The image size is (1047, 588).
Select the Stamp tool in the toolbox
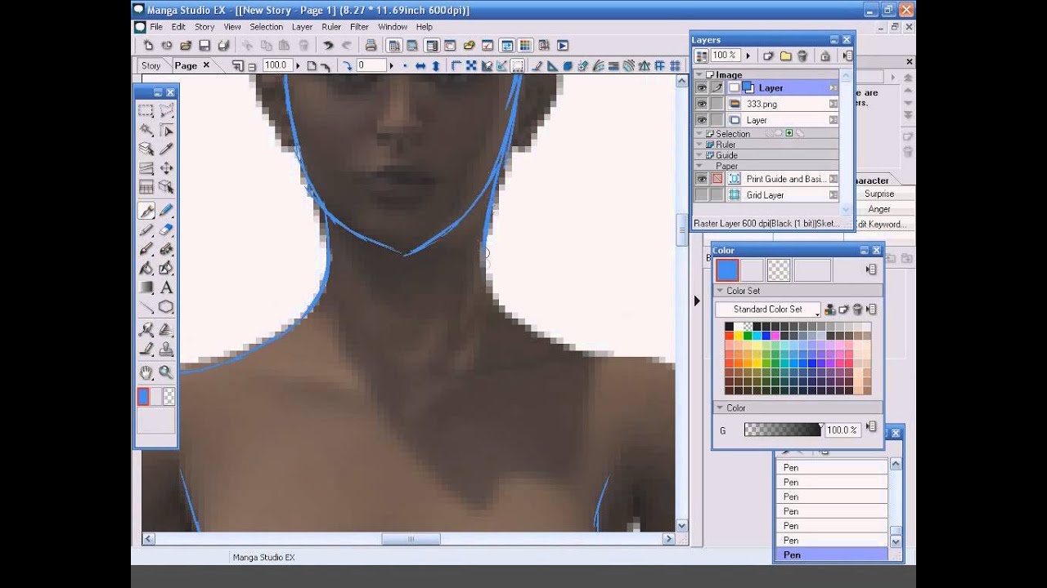tap(166, 350)
